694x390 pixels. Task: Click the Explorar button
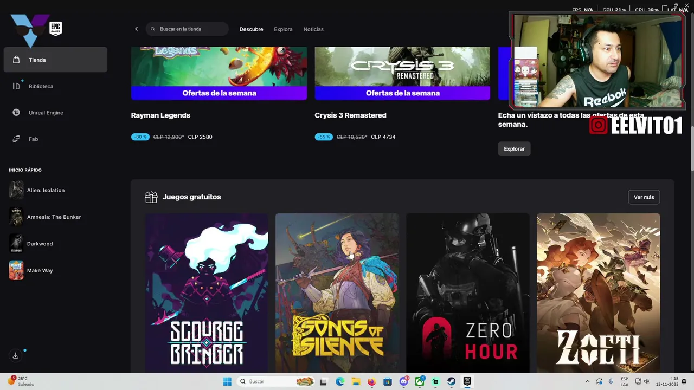tap(515, 148)
